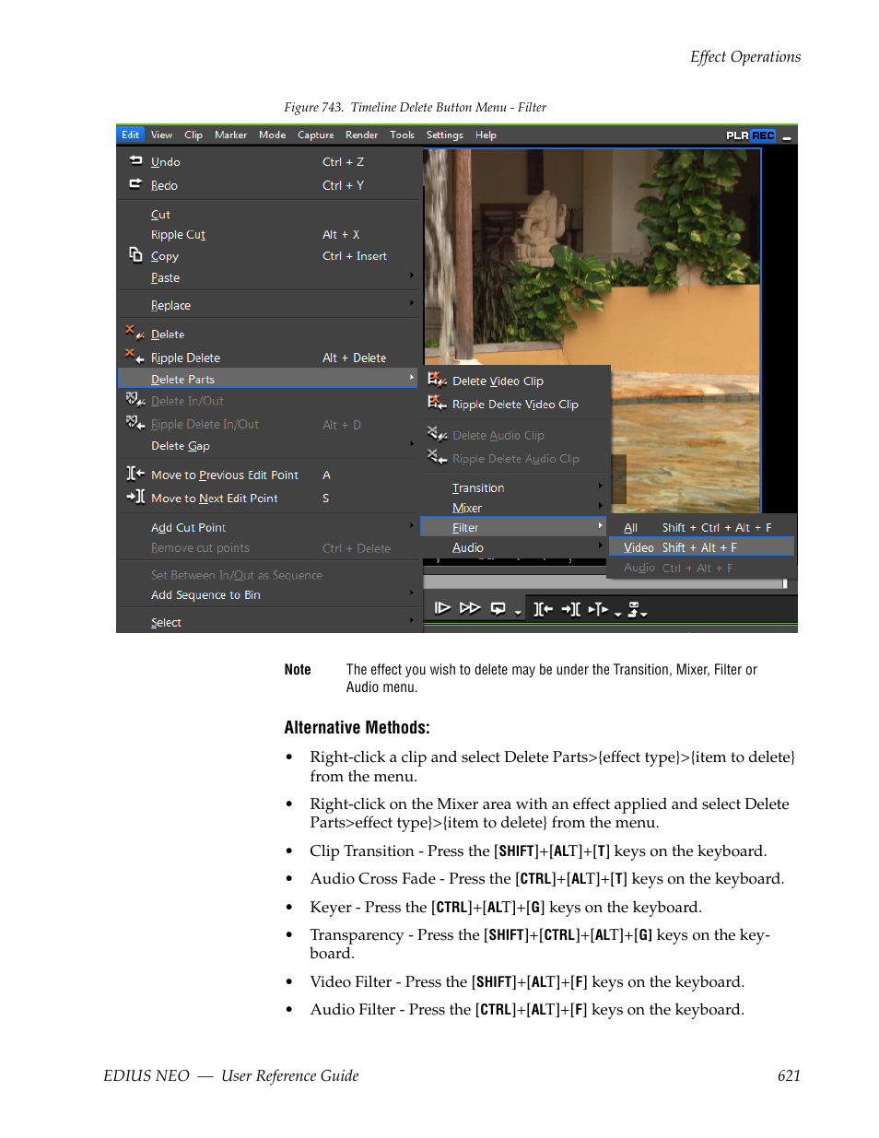Click the Delete icon beside the Delete entry
Viewport: 879px width, 1138px height.
(135, 333)
